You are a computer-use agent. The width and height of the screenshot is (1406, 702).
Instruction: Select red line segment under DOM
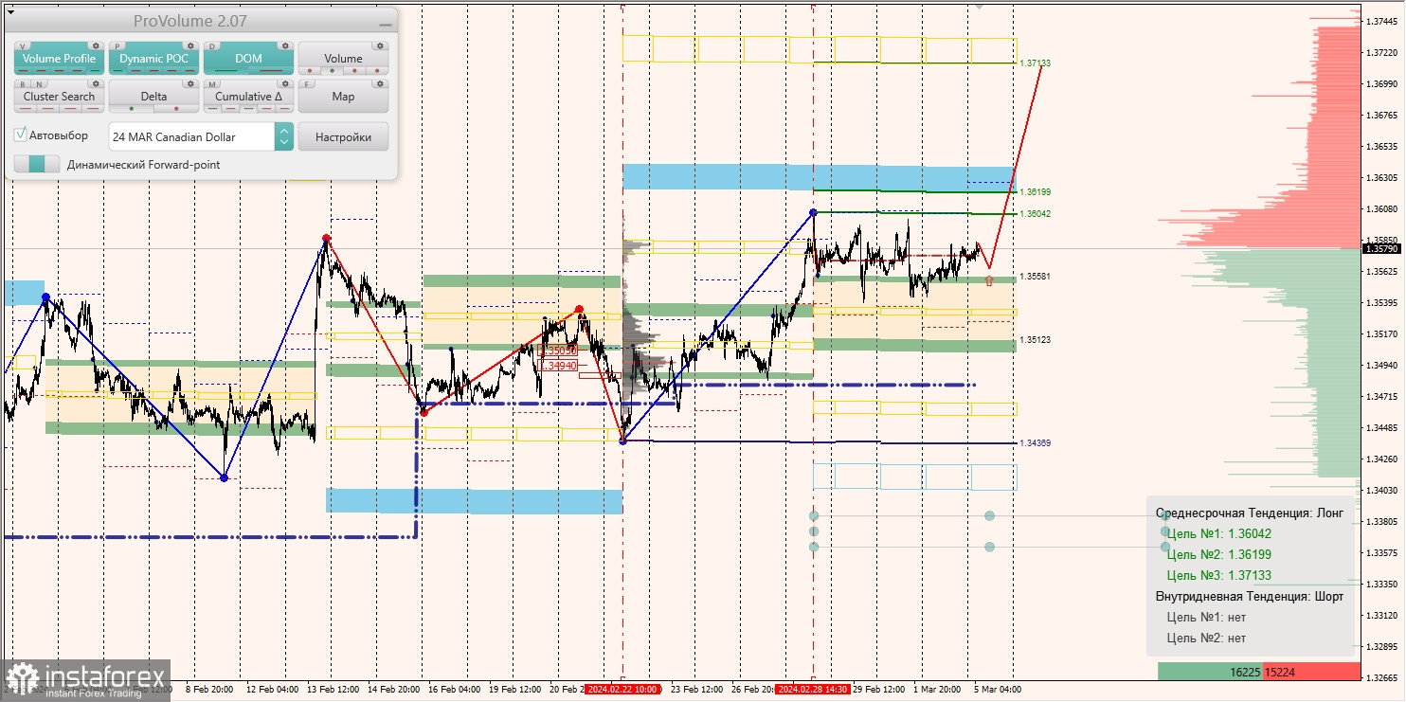pyautogui.click(x=272, y=71)
